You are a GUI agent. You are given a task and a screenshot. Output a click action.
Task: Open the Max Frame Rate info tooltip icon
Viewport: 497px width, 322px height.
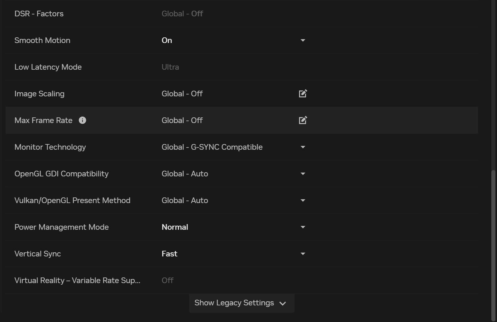(x=82, y=120)
